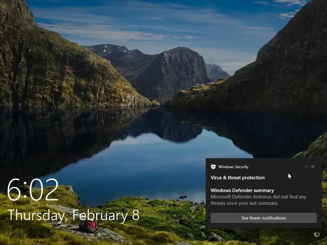Click the Windows Security app name label
This screenshot has height=245, width=327.
(233, 167)
